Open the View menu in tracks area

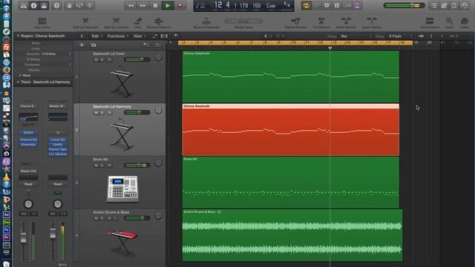(x=139, y=36)
